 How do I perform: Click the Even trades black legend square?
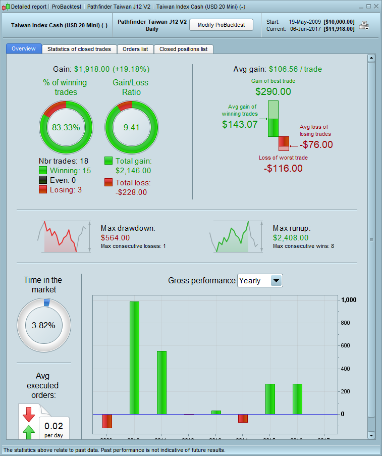[x=43, y=180]
